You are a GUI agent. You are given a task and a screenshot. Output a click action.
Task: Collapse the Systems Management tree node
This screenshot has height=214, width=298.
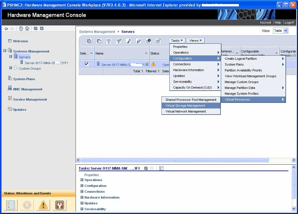(x=5, y=51)
